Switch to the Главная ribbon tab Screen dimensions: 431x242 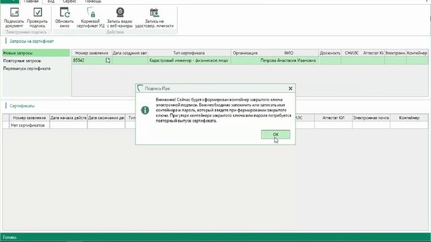coord(31,1)
